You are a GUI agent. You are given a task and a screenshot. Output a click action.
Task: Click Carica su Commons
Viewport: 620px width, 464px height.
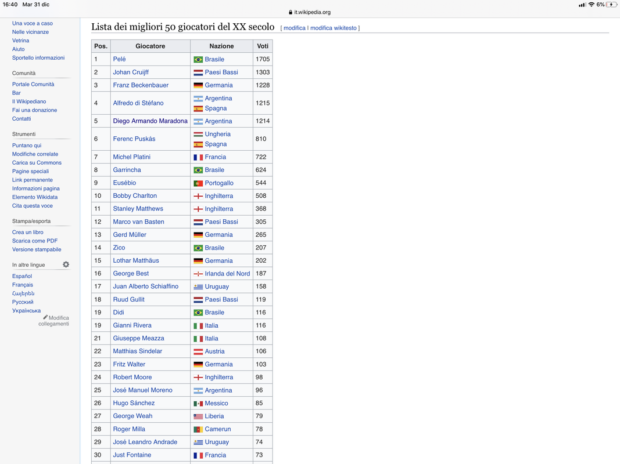(37, 163)
